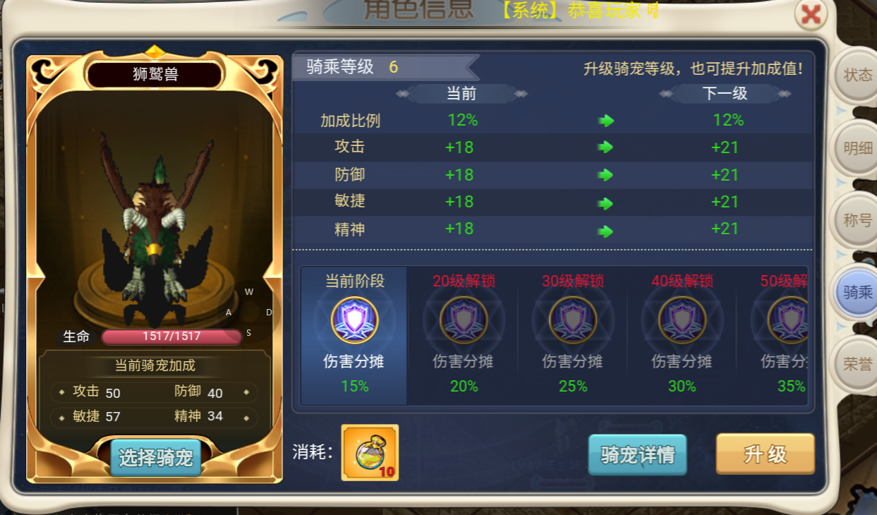Click the 升级 upgrade button
The height and width of the screenshot is (515, 877).
click(766, 454)
